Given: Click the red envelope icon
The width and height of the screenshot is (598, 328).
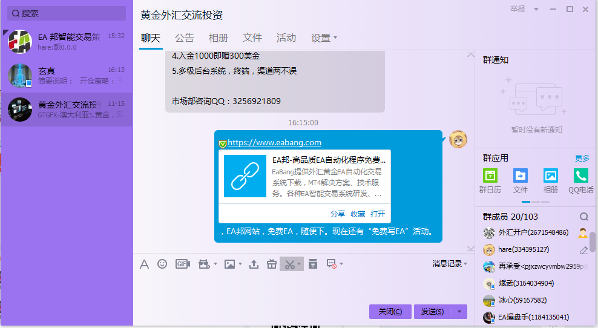Looking at the screenshot, I should coord(313,264).
